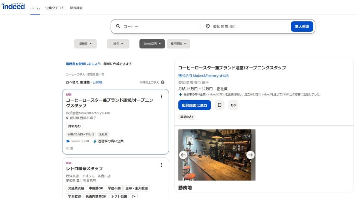Open the 給与調査 tab
The height and width of the screenshot is (198, 357).
pos(76,8)
